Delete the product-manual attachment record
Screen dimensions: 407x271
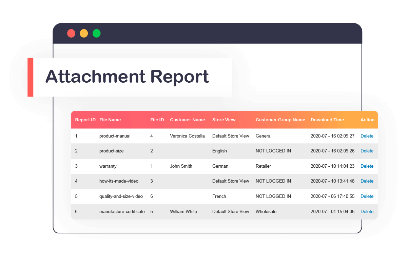pyautogui.click(x=367, y=136)
